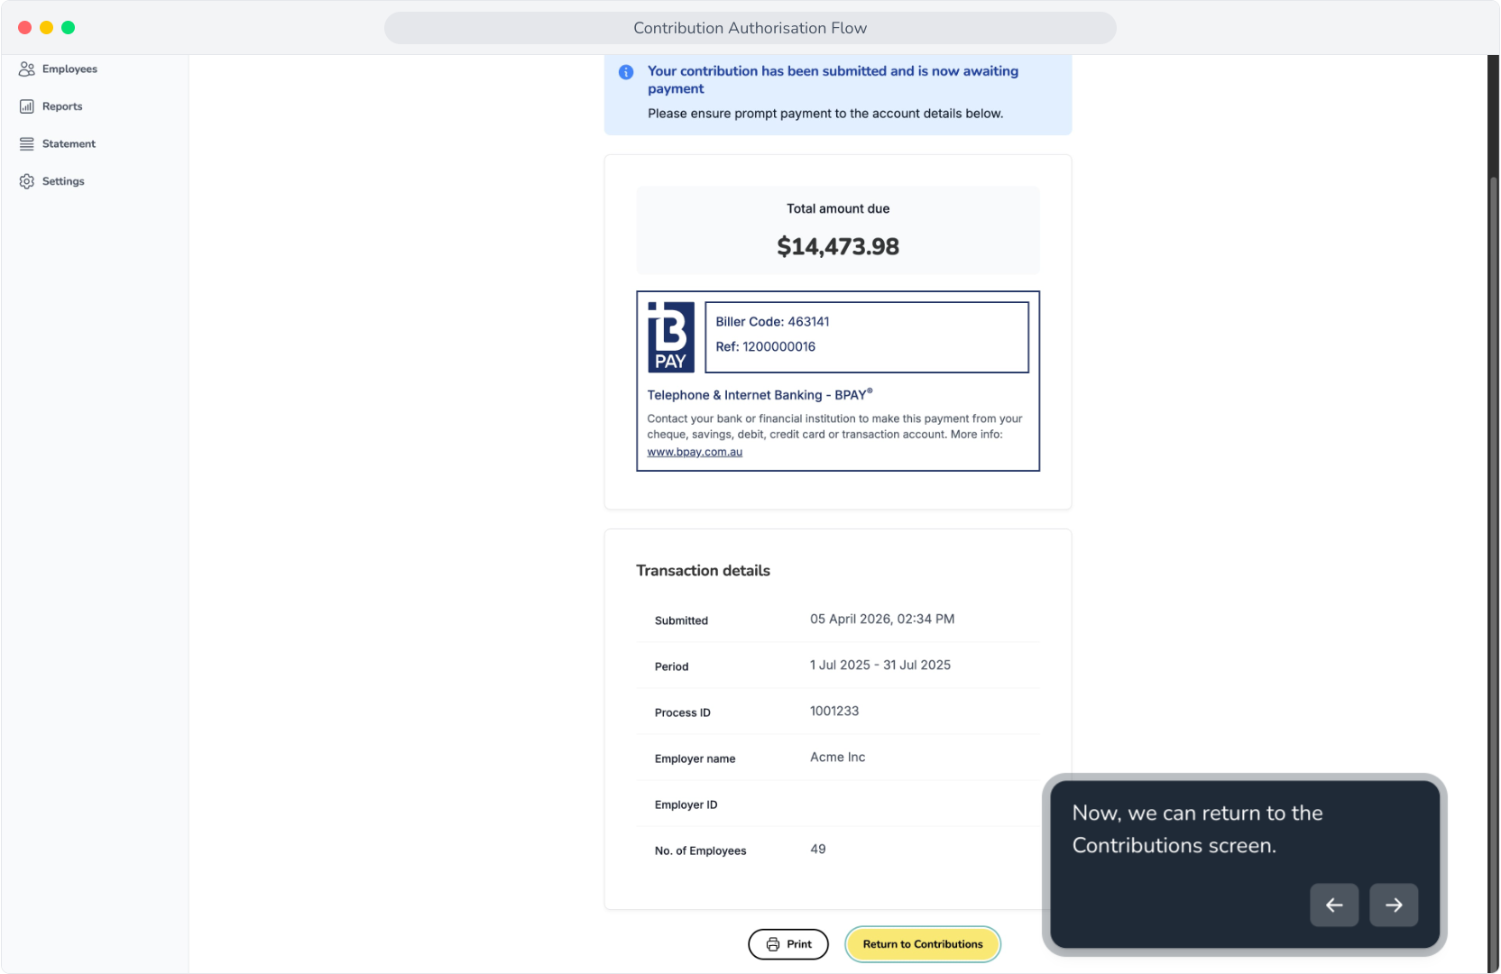1501x974 pixels.
Task: Open Settings from the sidebar
Action: pyautogui.click(x=52, y=181)
